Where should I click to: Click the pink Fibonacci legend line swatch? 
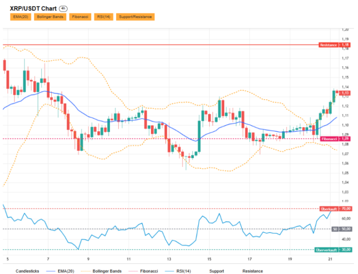(x=133, y=271)
